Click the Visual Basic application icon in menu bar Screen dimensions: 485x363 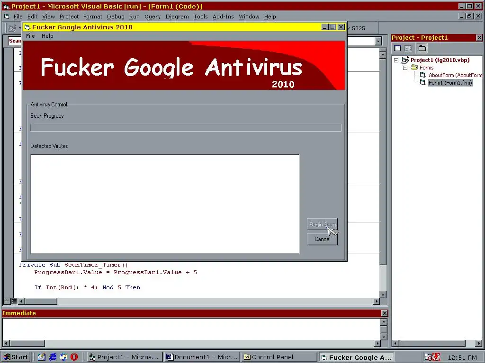tap(7, 17)
